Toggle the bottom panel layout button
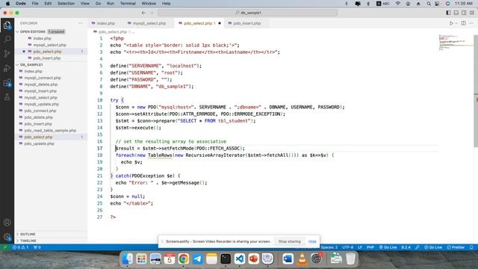The image size is (478, 269). tap(456, 13)
